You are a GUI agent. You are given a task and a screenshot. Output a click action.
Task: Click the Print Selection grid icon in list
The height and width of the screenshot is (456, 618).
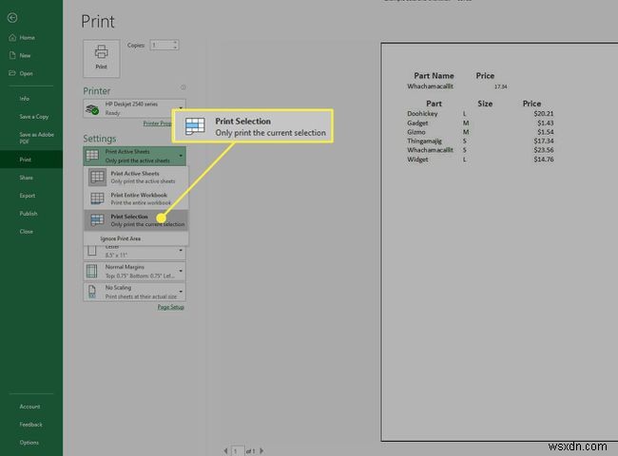(x=97, y=219)
